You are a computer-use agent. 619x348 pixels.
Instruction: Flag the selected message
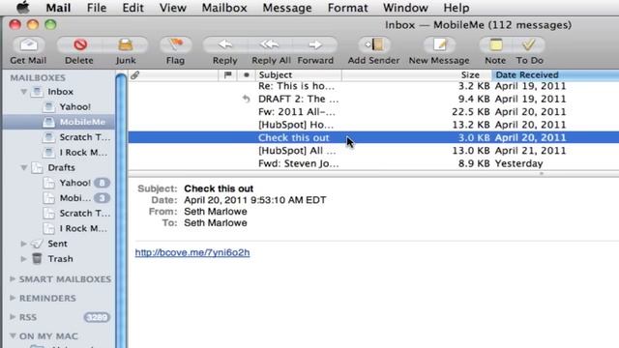pos(176,44)
